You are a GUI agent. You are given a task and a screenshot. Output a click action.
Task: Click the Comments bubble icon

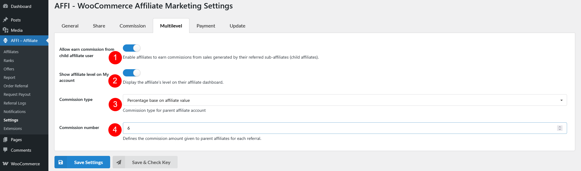click(x=5, y=150)
